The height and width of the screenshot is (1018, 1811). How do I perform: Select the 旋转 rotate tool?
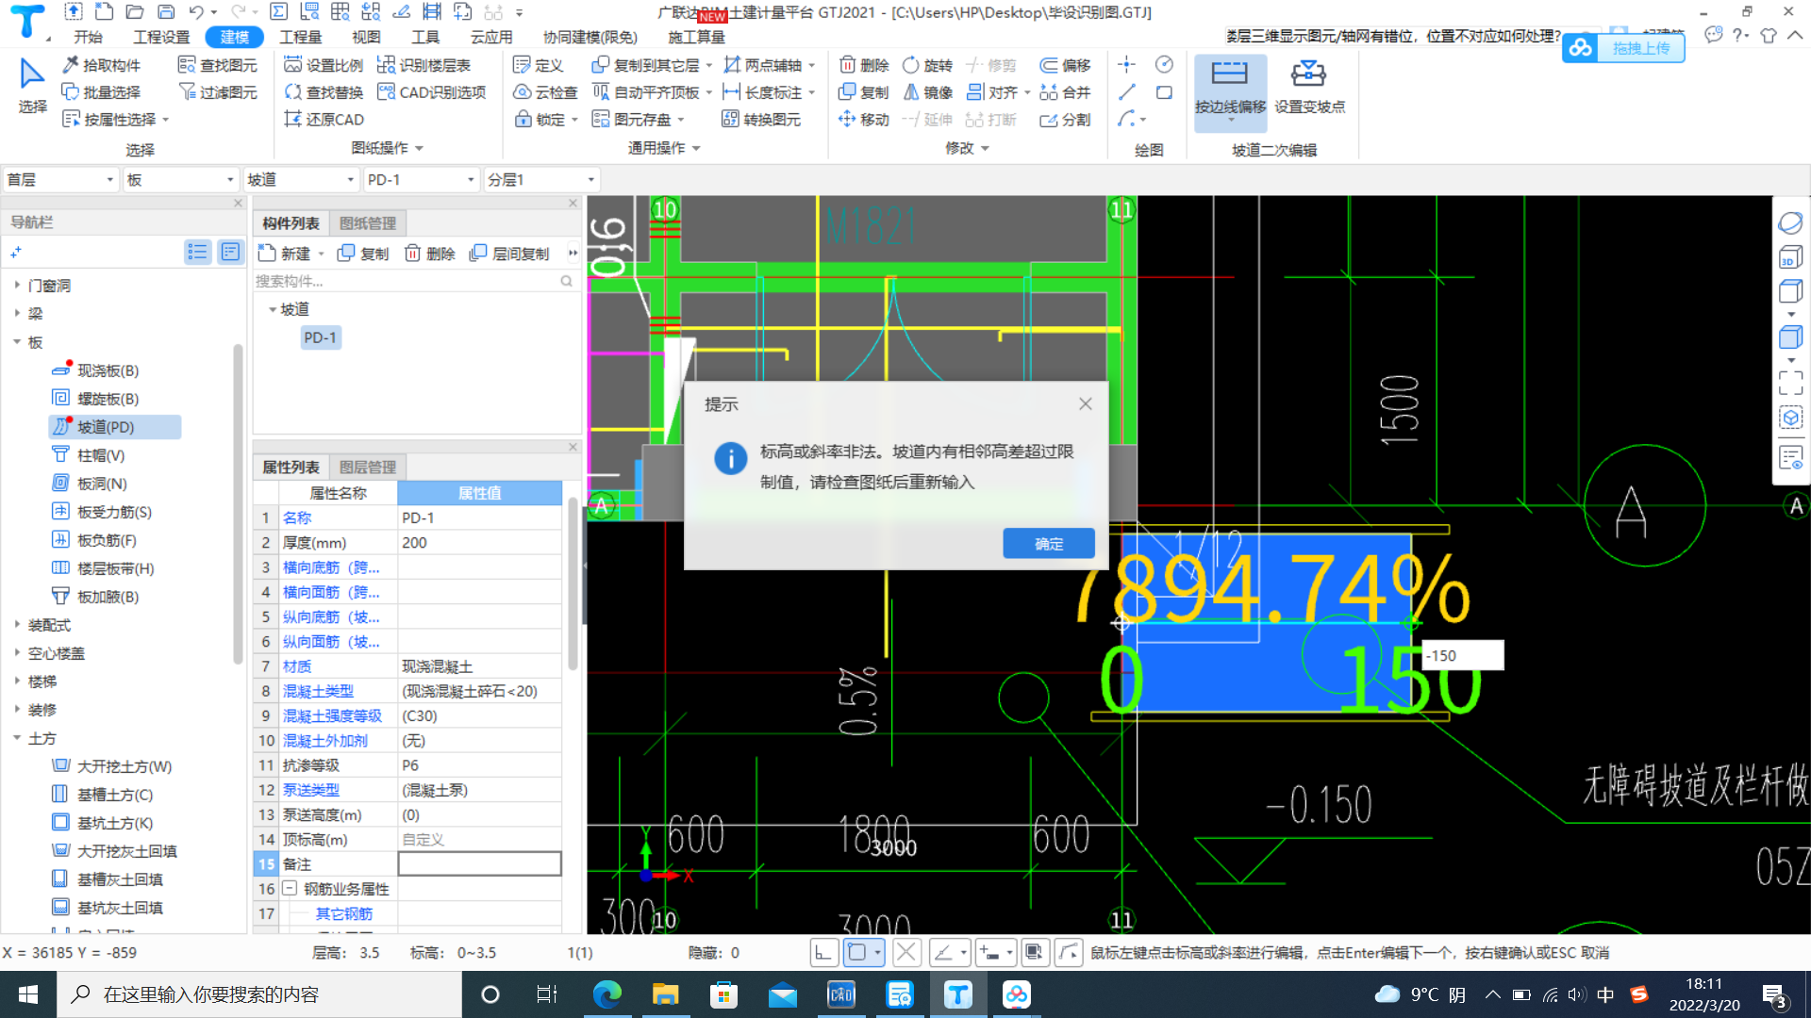pyautogui.click(x=928, y=65)
